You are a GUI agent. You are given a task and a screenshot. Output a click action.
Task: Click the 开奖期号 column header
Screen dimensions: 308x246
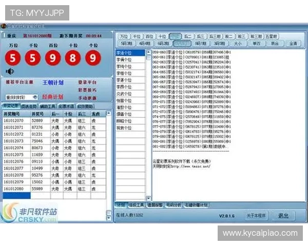(x=16, y=114)
